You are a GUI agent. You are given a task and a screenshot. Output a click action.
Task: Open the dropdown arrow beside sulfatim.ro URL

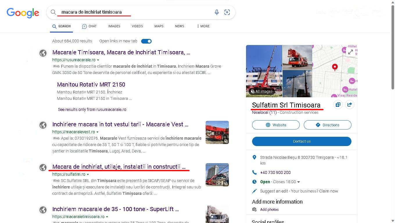[x=88, y=175]
